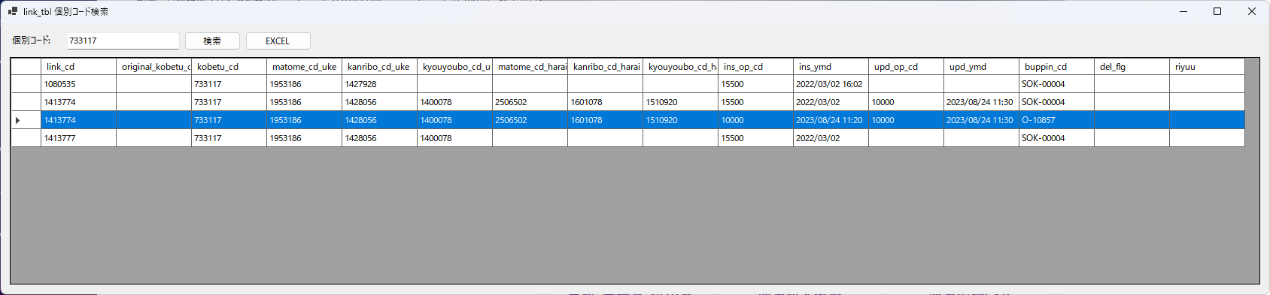
Task: Click the 10000 ins_op_cd cell in highlighted row
Action: pyautogui.click(x=755, y=120)
